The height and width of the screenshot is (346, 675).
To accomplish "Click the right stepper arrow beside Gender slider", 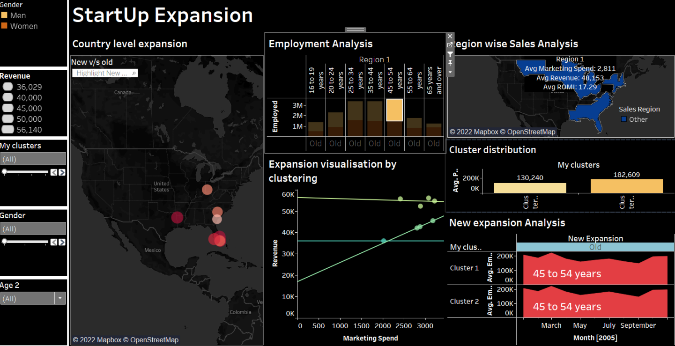I will [62, 242].
